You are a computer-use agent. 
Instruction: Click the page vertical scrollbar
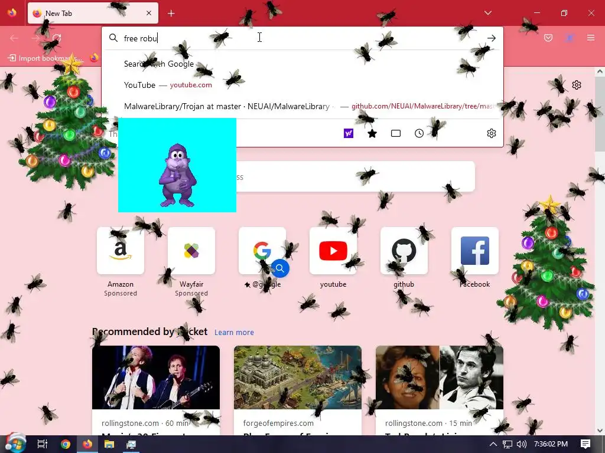[x=600, y=113]
